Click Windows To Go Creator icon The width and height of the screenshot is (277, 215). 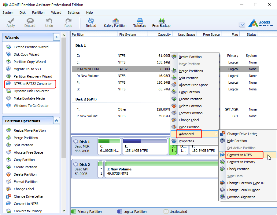(9, 106)
